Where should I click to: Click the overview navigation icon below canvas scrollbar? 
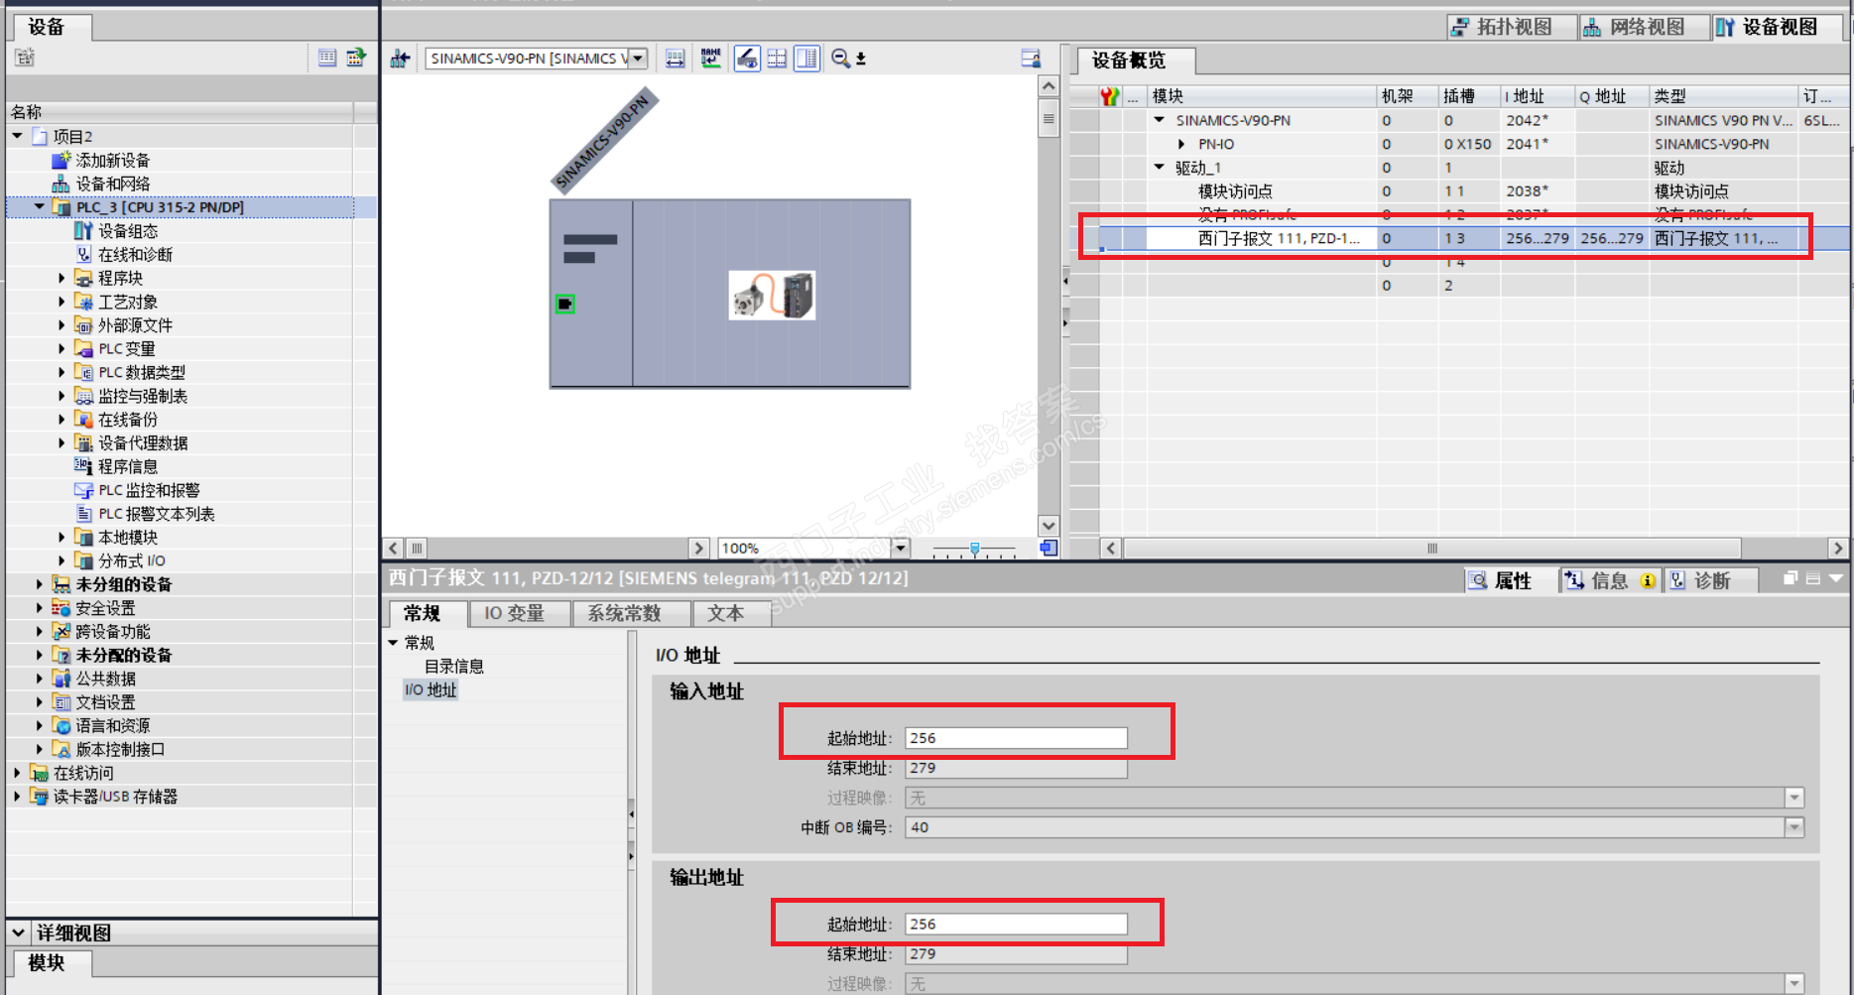tap(1049, 548)
